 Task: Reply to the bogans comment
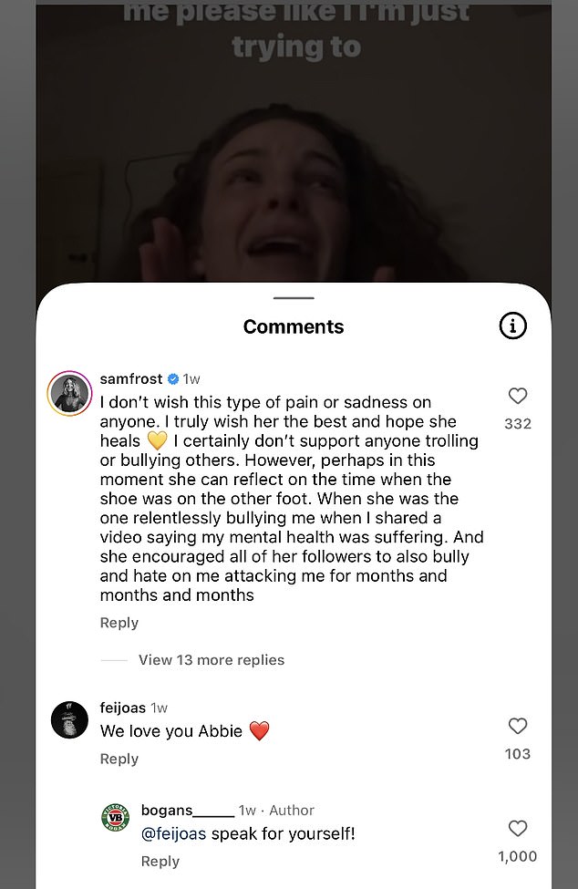pos(160,861)
